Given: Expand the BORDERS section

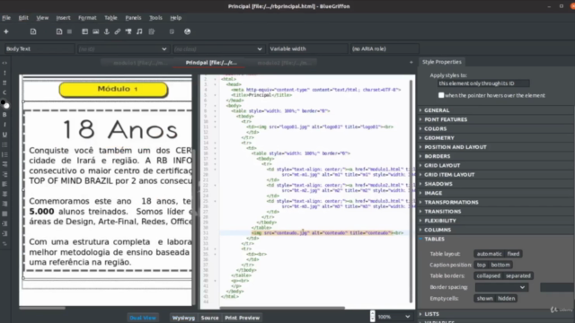Looking at the screenshot, I should coord(438,156).
